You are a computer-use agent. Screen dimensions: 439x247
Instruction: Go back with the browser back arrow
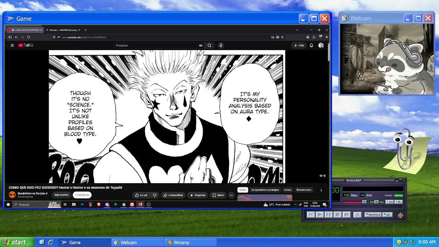pos(16,37)
